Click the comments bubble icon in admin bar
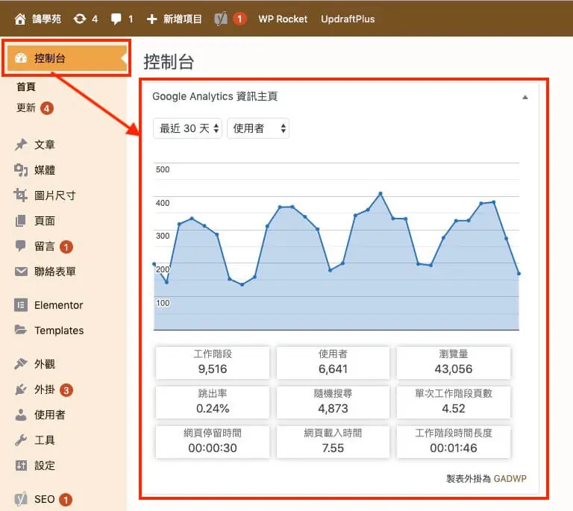This screenshot has height=511, width=573. [x=116, y=19]
